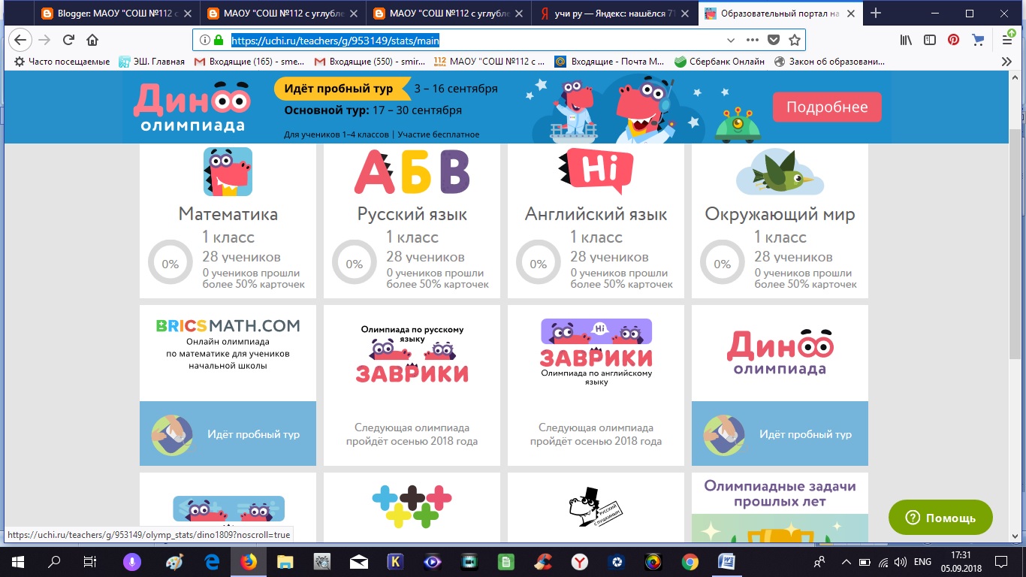Open the Математика dinosaur course icon
1026x577 pixels.
(x=228, y=171)
